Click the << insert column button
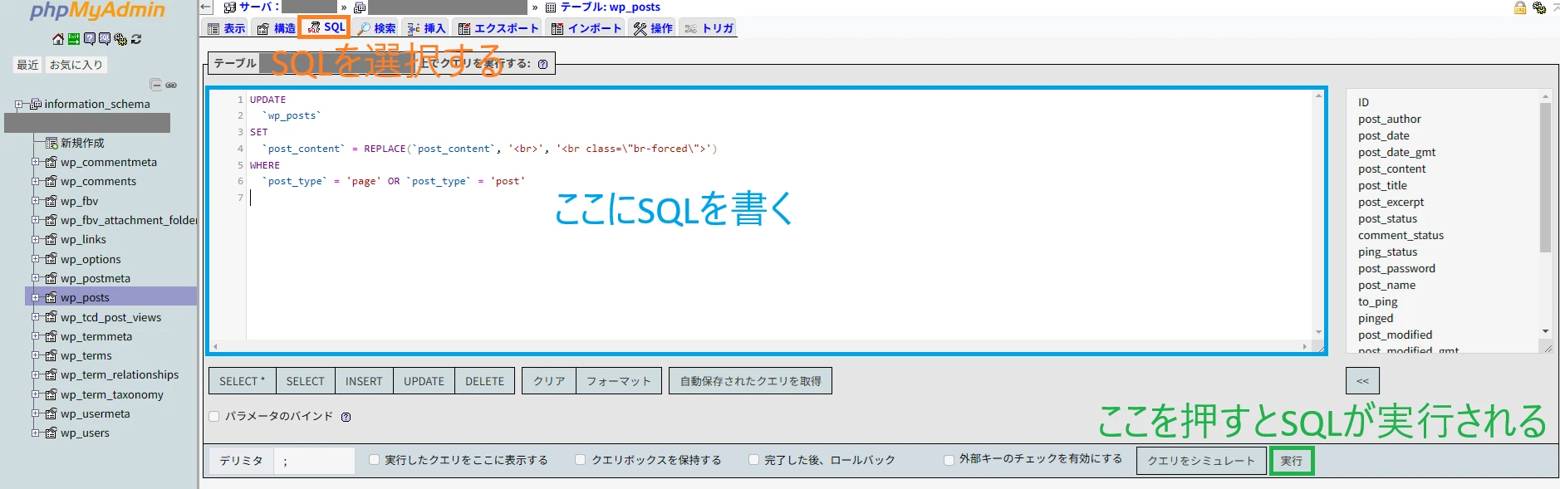 (1362, 381)
